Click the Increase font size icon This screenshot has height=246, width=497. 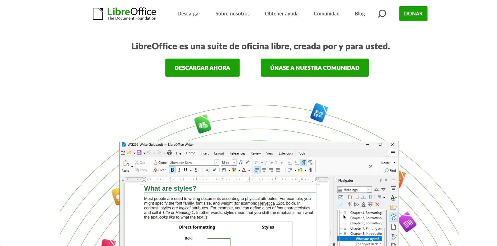pyautogui.click(x=241, y=162)
